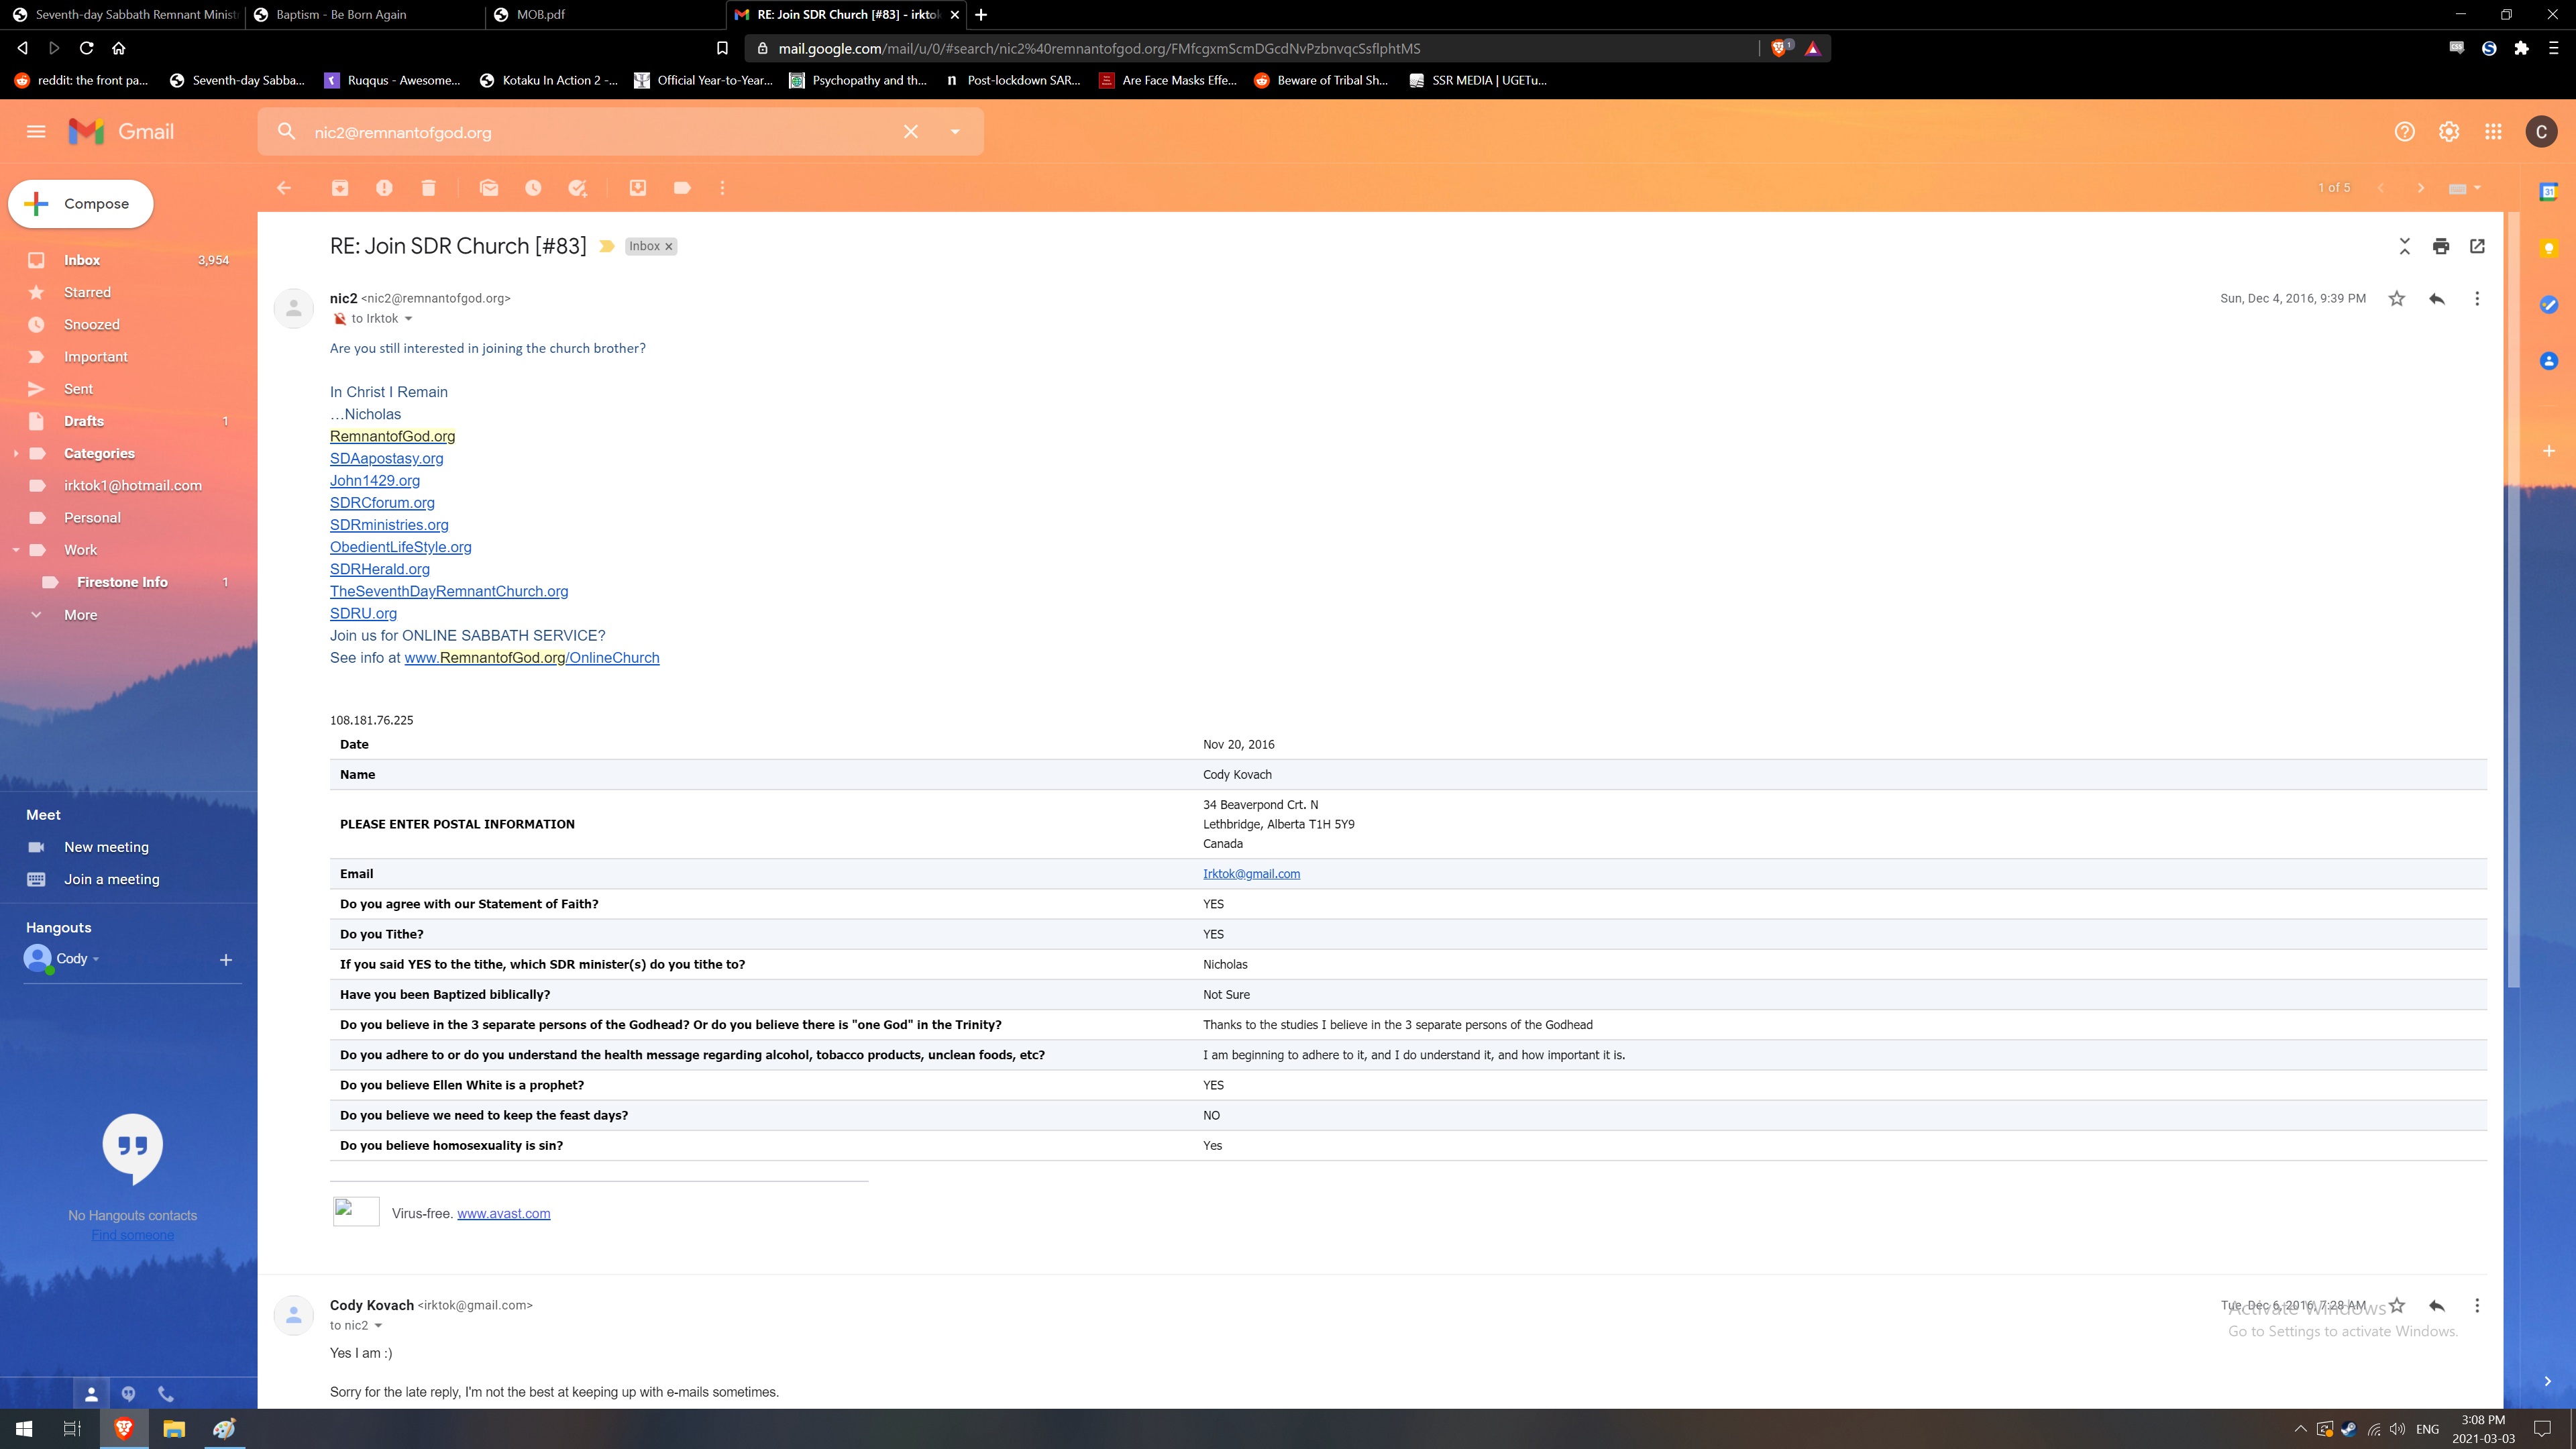The width and height of the screenshot is (2576, 1449).
Task: Open Google Keep side panel
Action: coord(2549,248)
